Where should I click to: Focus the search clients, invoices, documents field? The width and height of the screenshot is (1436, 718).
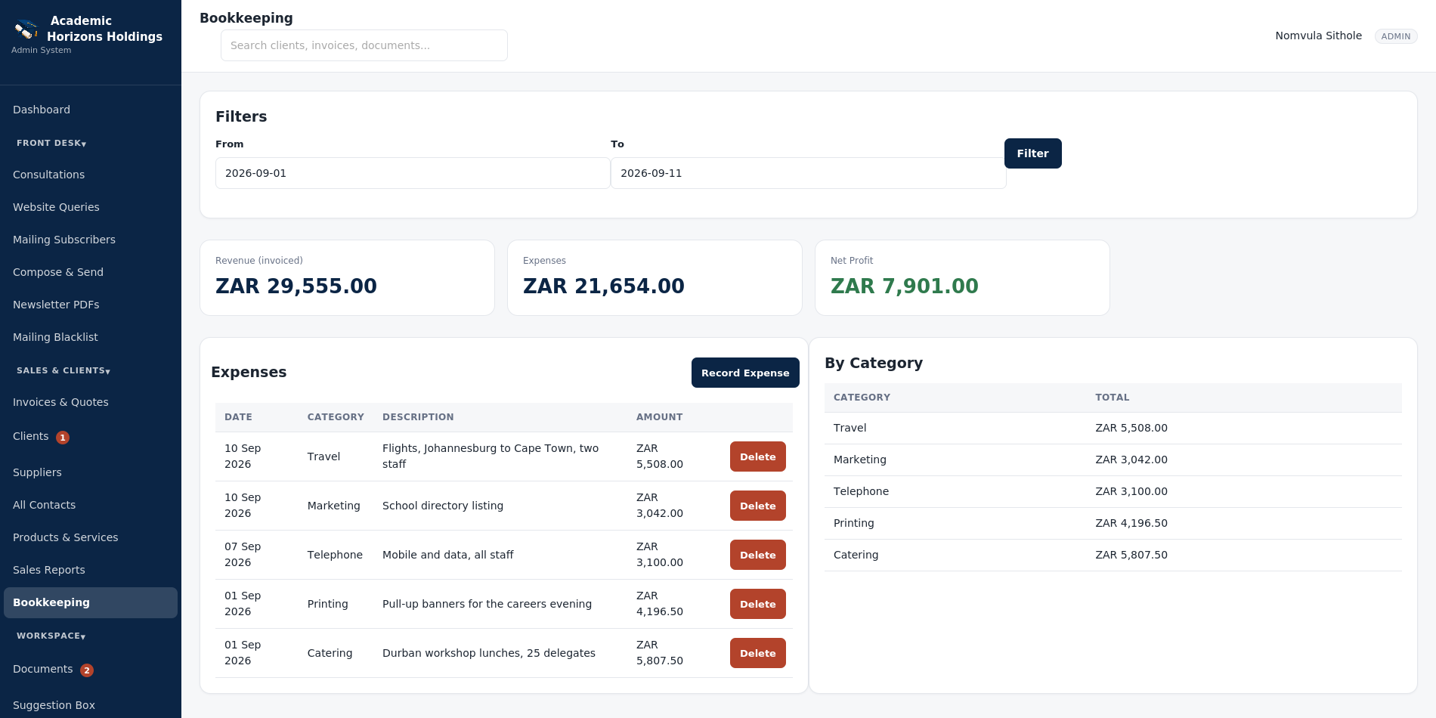click(x=364, y=45)
